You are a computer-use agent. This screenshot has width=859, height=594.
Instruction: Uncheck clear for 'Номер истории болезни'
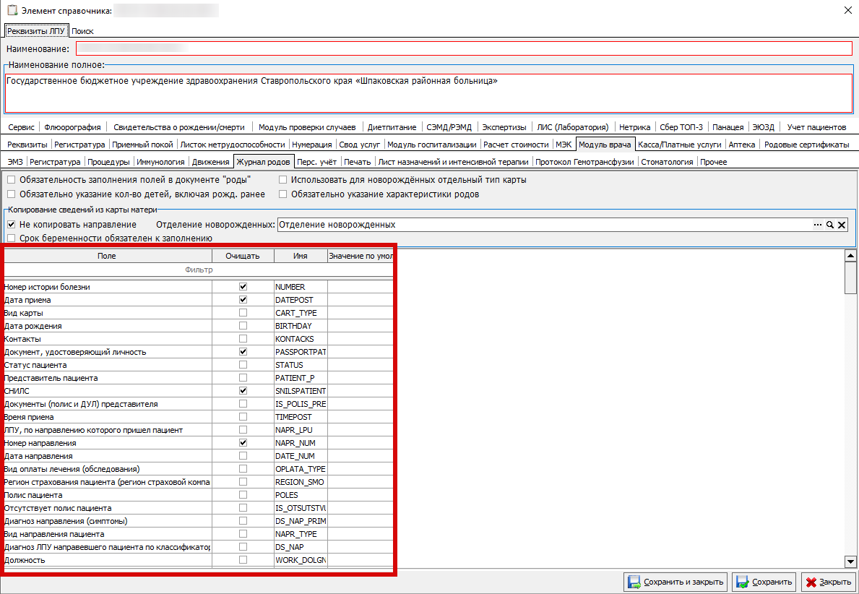pos(243,287)
